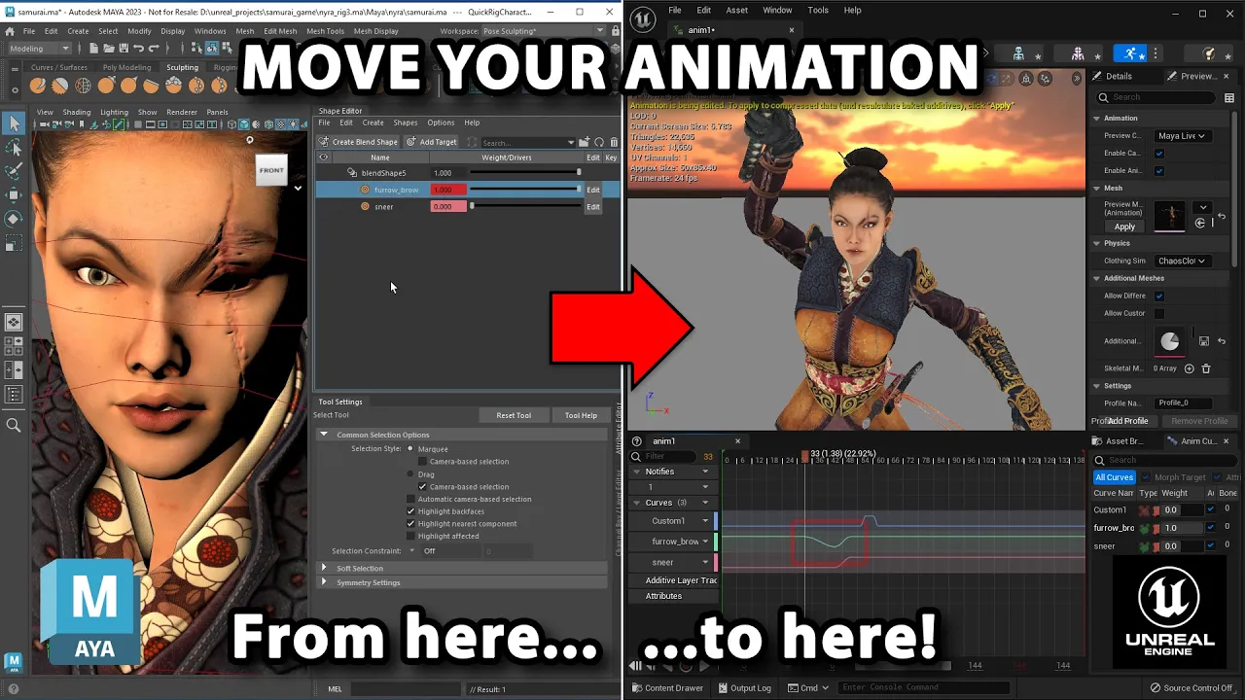Click the Reset Tool button
This screenshot has height=700, width=1245.
point(514,415)
